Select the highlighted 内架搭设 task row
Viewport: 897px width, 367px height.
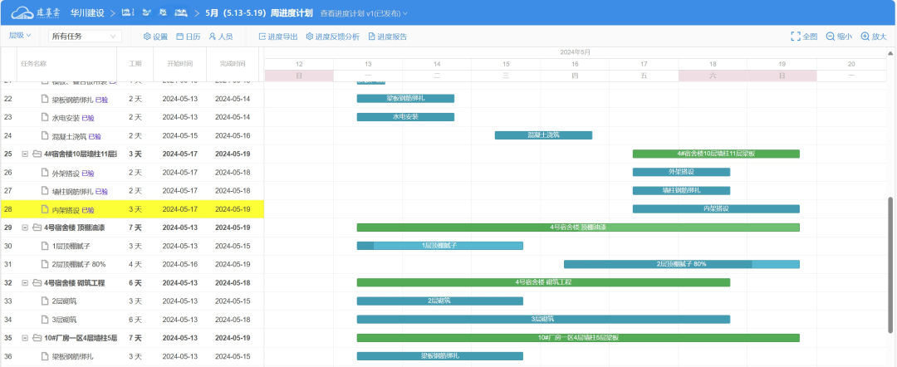click(133, 209)
